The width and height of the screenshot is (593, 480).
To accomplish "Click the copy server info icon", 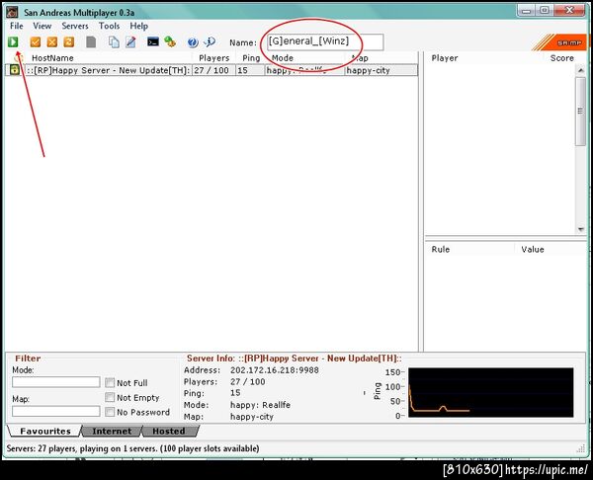I will [114, 41].
